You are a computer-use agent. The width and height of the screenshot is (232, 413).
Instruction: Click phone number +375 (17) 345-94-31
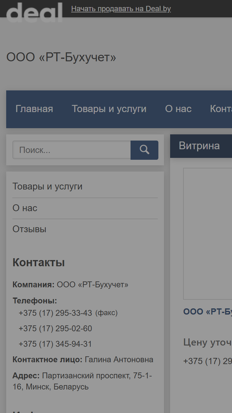55,344
